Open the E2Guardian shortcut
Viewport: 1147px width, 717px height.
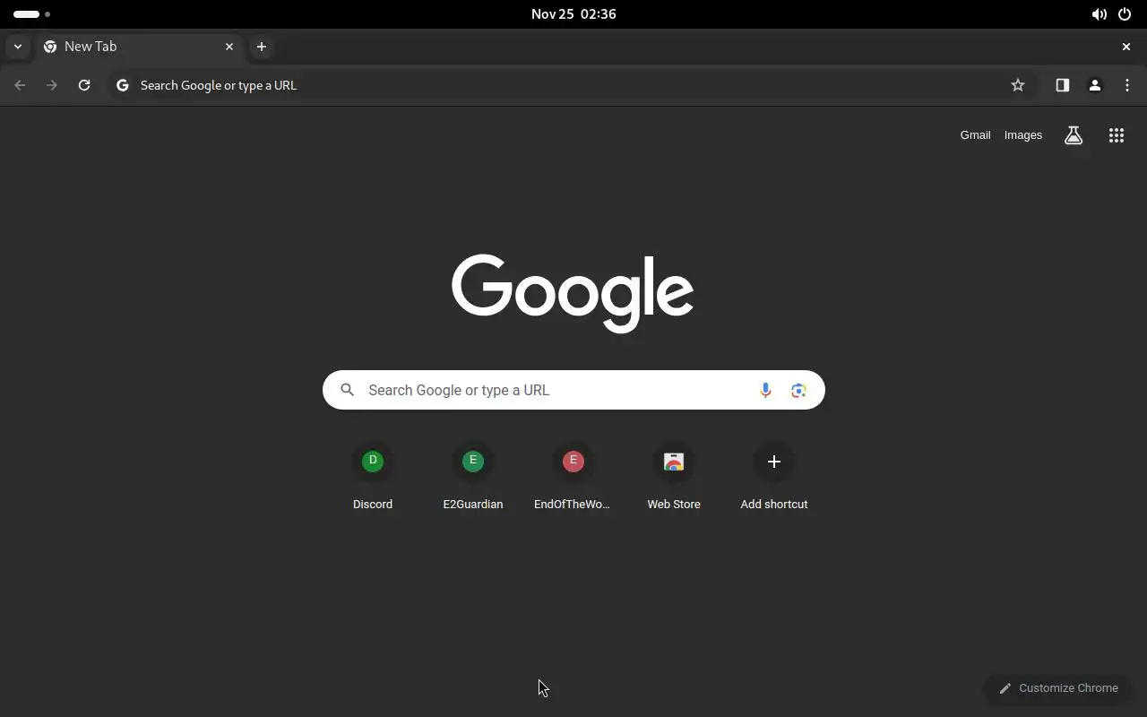pyautogui.click(x=473, y=478)
